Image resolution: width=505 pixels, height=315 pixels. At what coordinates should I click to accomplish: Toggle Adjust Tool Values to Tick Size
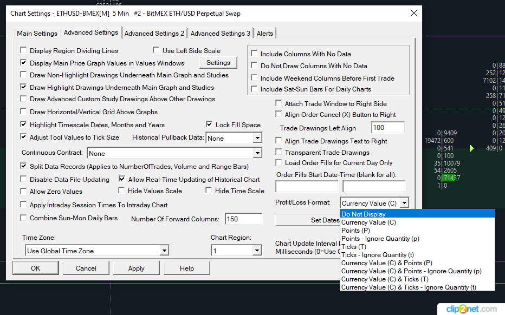pos(23,137)
